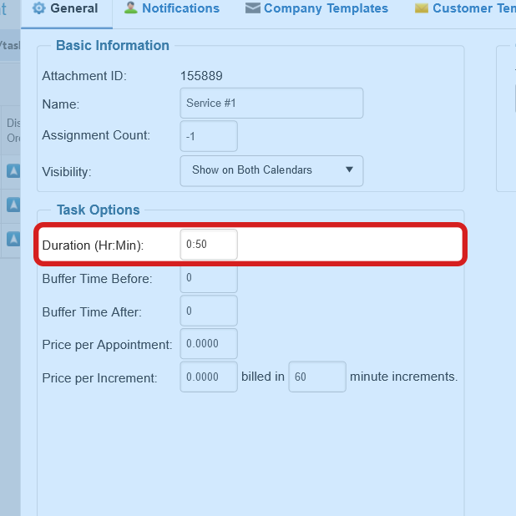
Task: Click the Attachment ID number 155889
Action: click(201, 76)
